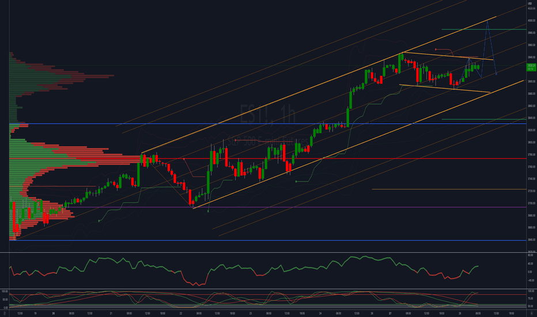Screen dimensions: 537x317
Task: Select the date label 28 on time axis
Action: pos(460,313)
